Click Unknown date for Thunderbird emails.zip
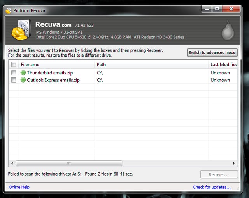Screen dimensions: 249x198 pos(220,73)
